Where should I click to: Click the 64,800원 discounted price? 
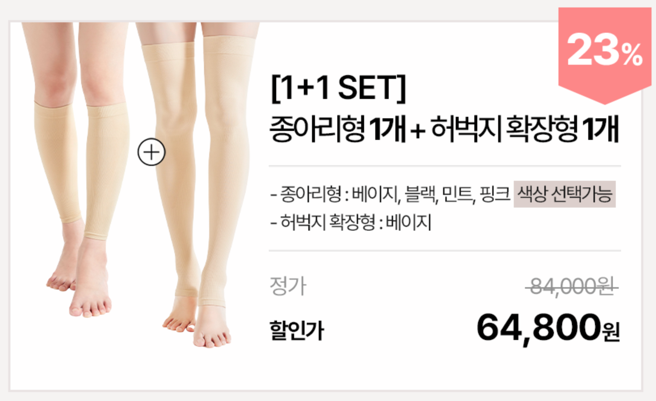548,328
